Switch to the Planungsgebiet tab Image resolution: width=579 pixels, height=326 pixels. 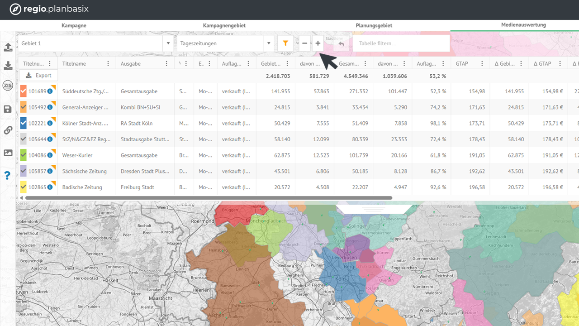tap(374, 26)
